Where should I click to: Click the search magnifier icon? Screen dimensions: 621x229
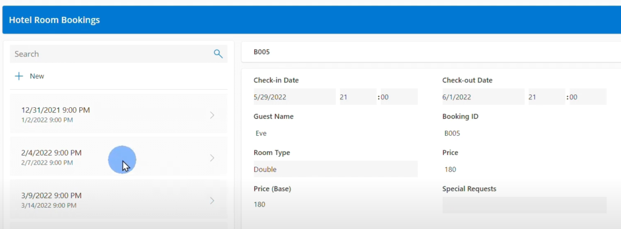click(x=218, y=54)
